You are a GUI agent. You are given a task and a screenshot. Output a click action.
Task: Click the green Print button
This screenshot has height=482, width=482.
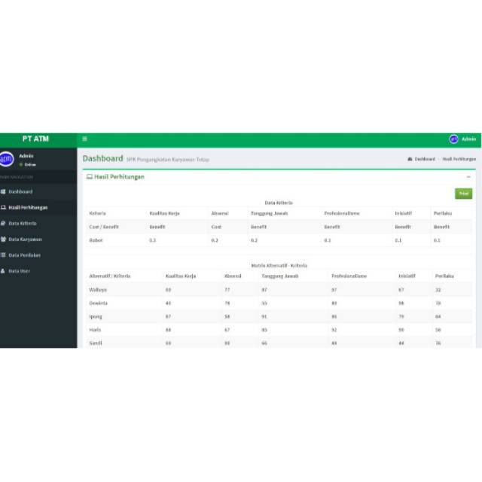464,194
